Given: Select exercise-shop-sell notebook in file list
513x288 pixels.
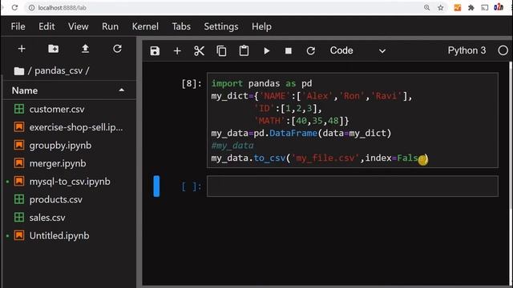Looking at the screenshot, I should click(70, 127).
